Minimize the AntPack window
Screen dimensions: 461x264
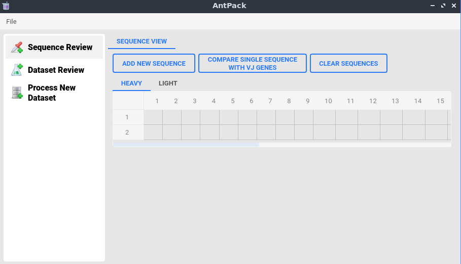[x=433, y=6]
